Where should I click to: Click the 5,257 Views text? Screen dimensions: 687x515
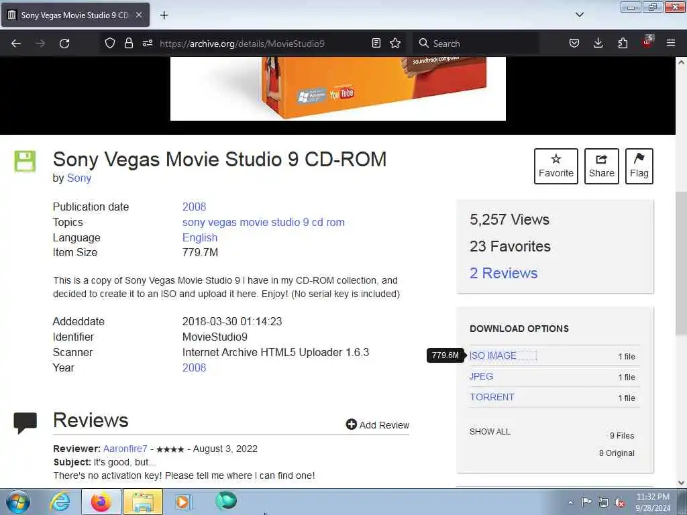[x=510, y=219]
